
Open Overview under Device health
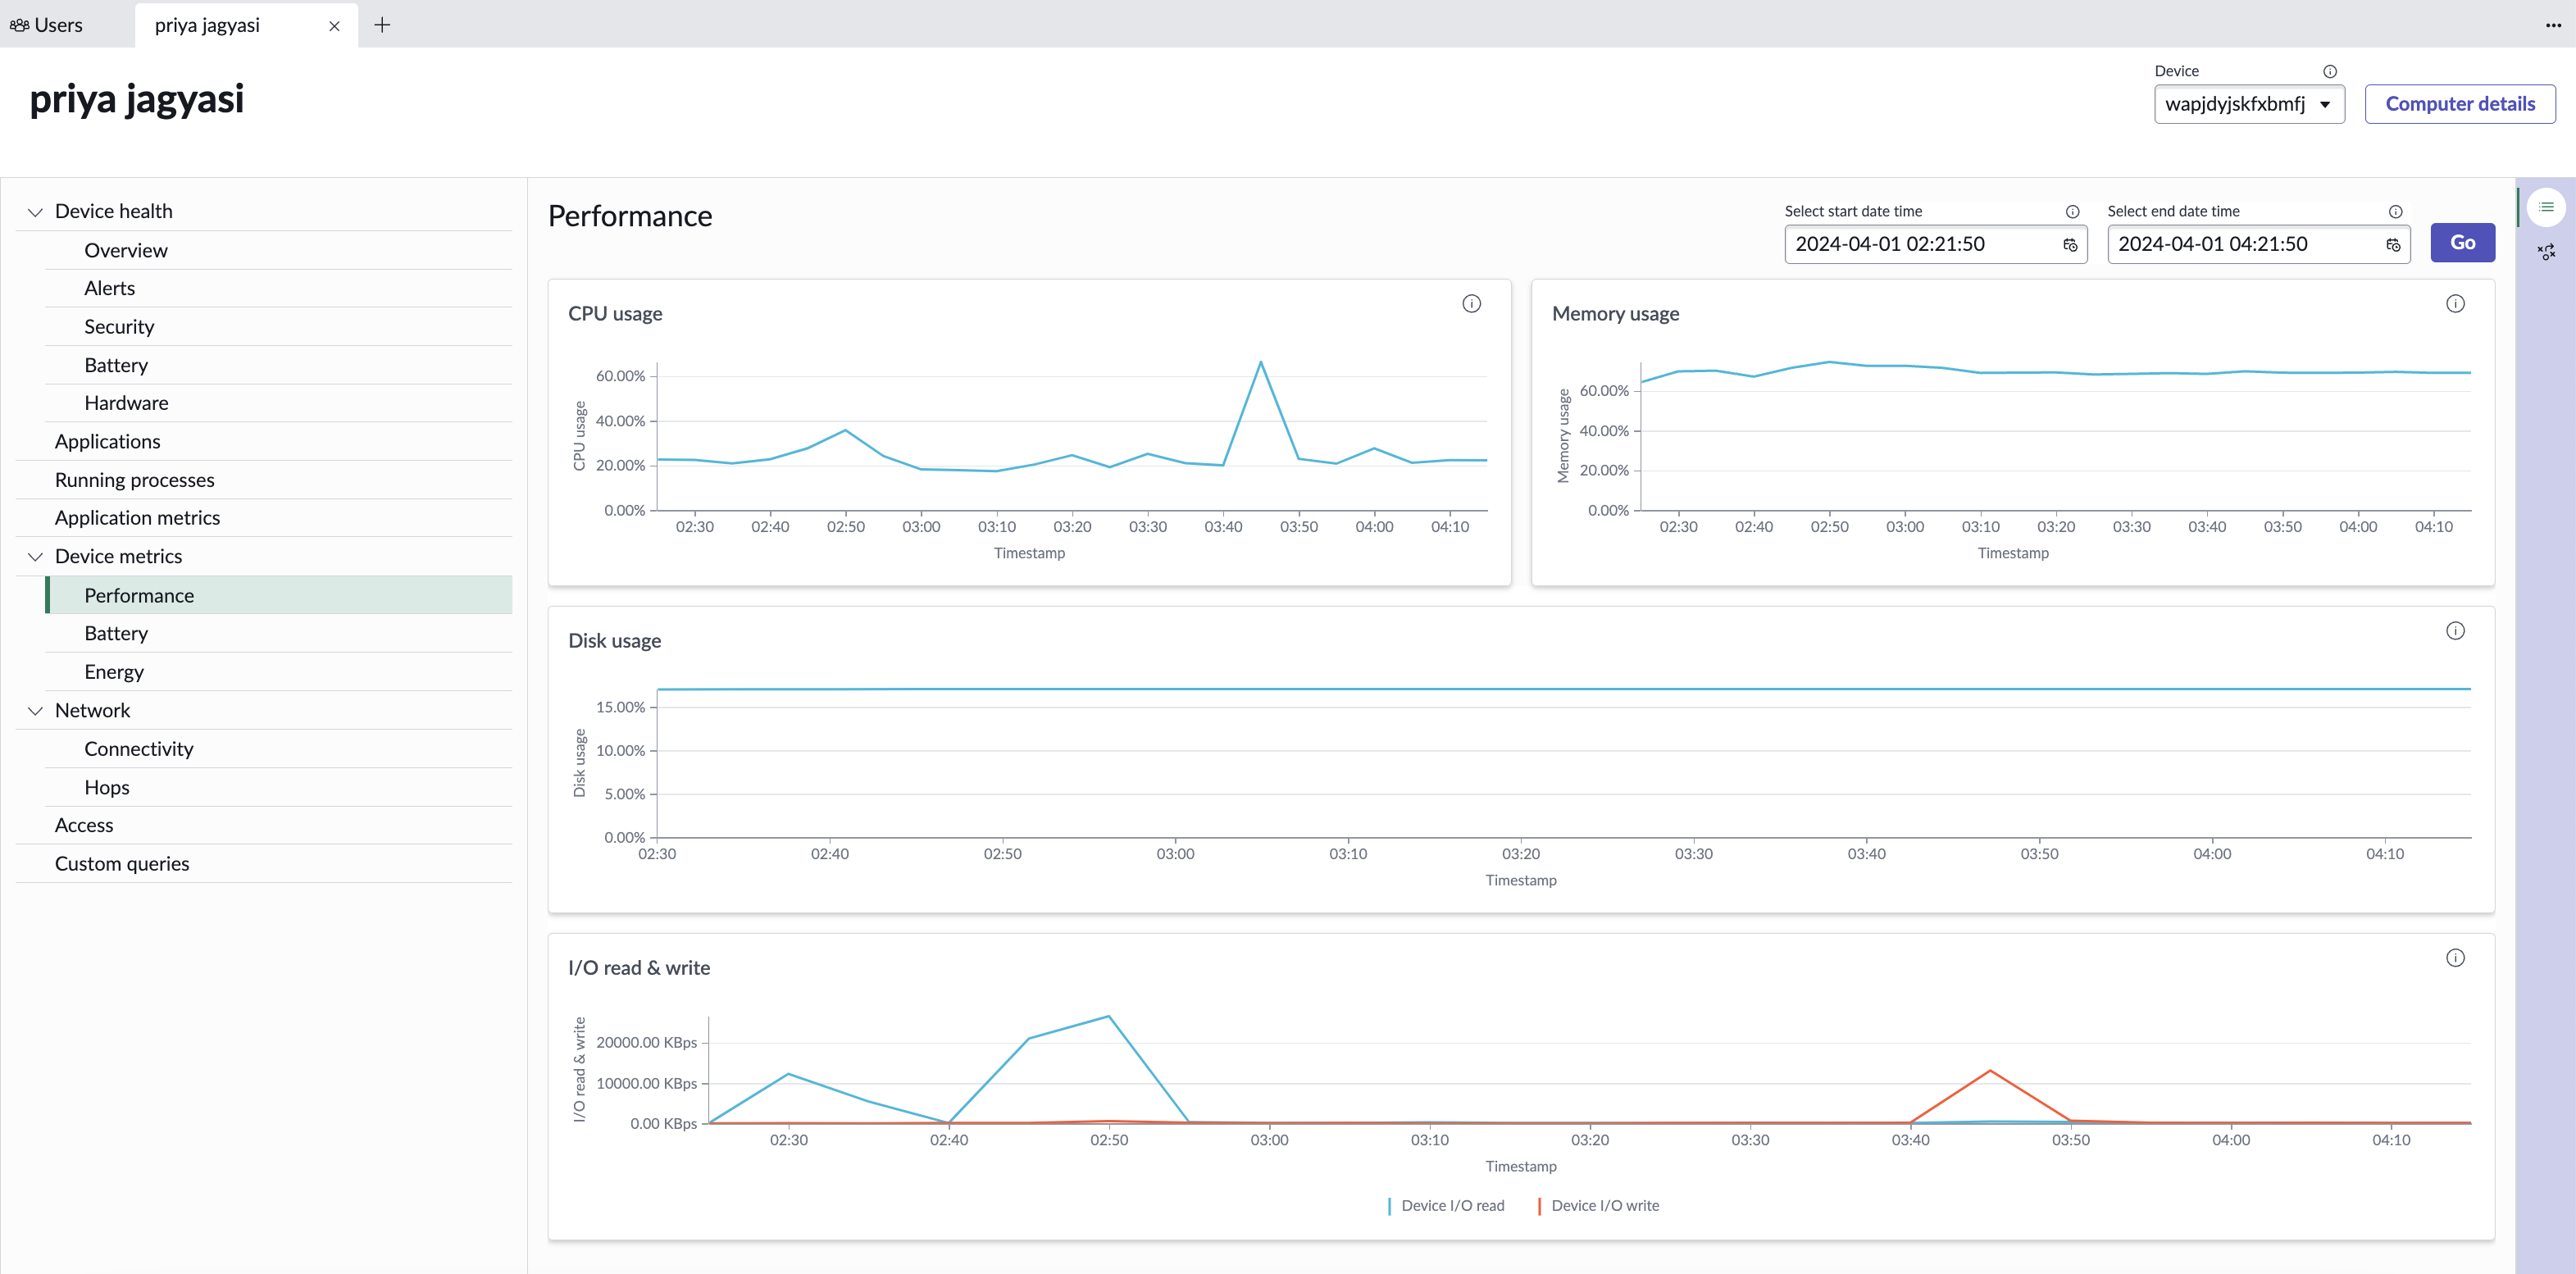pos(278,250)
